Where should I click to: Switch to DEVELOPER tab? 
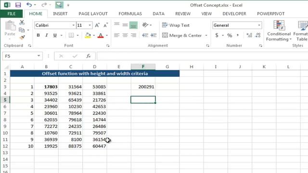coord(234,14)
